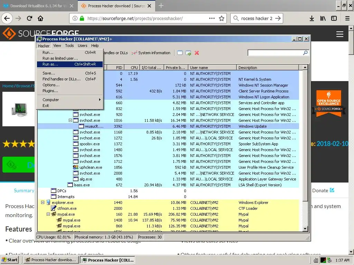
Task: Click the lsass.exe process icon
Action: click(70, 185)
